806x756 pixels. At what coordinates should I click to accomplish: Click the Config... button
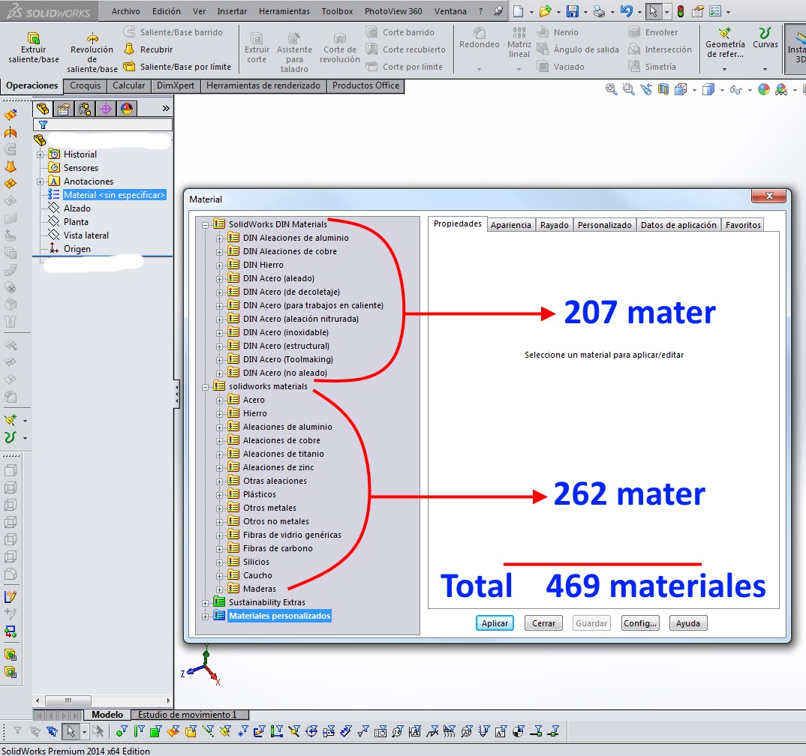point(640,623)
